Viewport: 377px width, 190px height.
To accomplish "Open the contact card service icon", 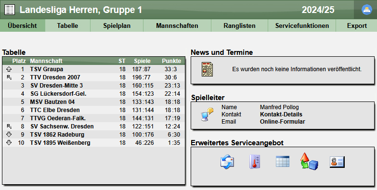I will click(x=337, y=162).
